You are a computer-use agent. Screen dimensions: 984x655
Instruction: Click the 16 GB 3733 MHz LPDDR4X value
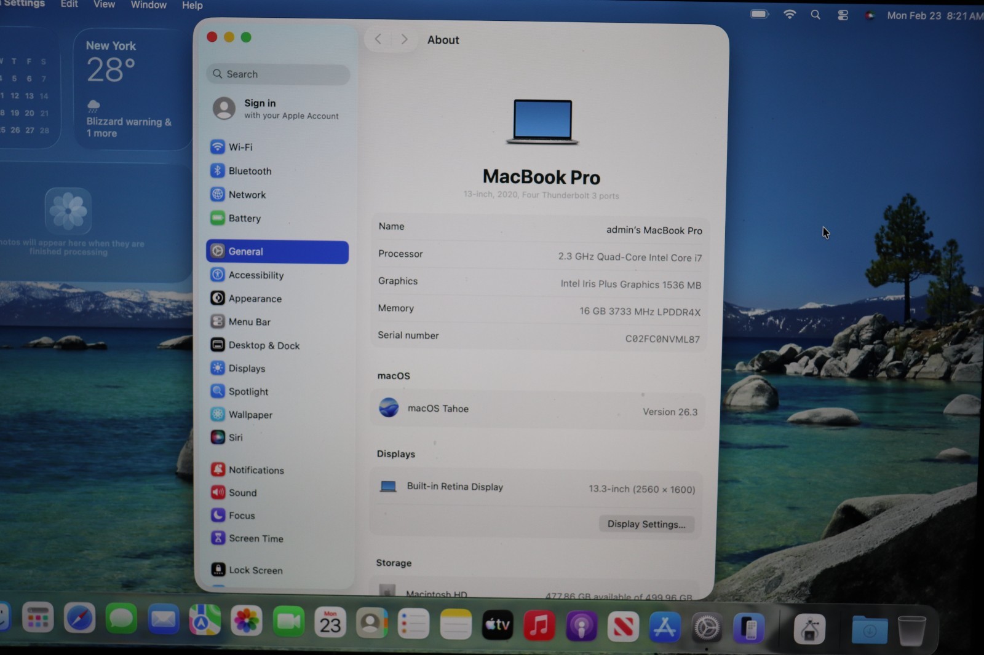(x=640, y=312)
